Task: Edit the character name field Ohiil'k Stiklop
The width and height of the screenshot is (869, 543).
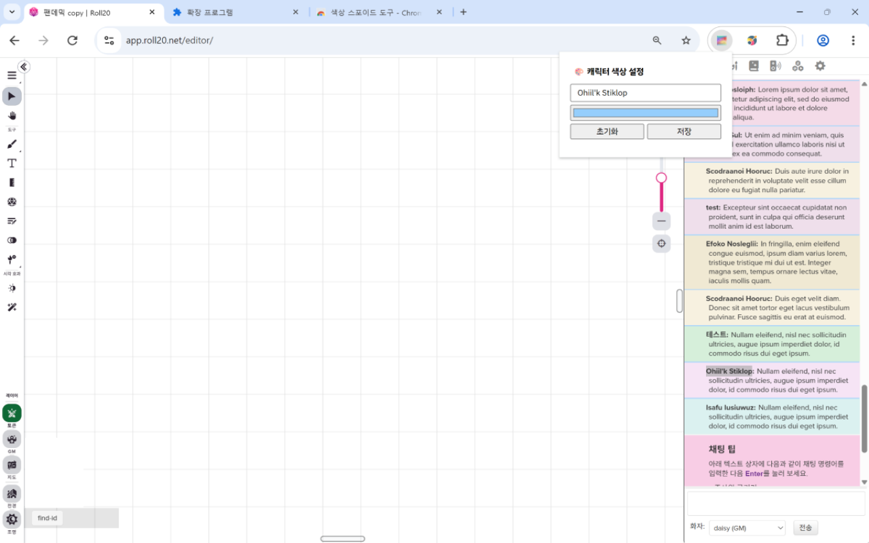Action: (646, 93)
